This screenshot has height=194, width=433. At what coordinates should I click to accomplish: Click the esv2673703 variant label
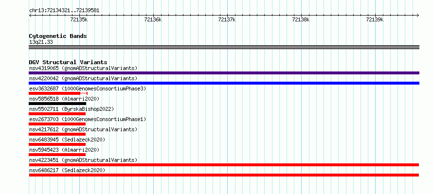tap(88, 119)
